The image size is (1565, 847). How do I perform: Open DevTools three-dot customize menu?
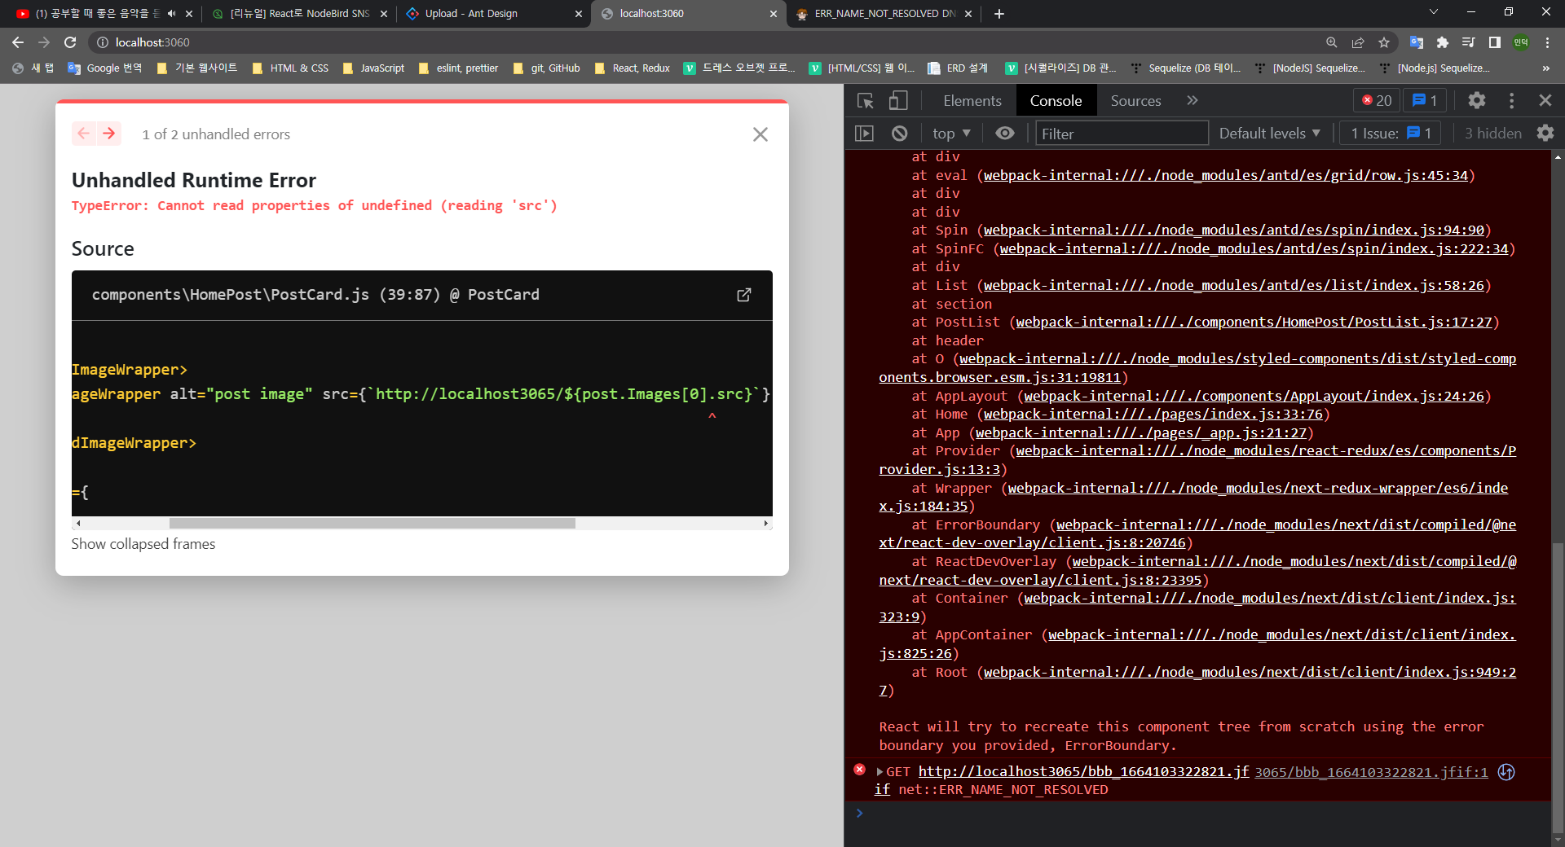coord(1511,100)
